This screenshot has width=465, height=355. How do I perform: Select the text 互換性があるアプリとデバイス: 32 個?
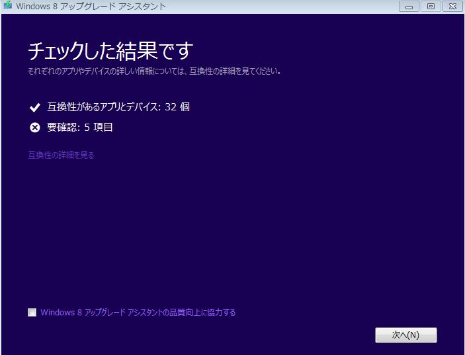(x=118, y=106)
